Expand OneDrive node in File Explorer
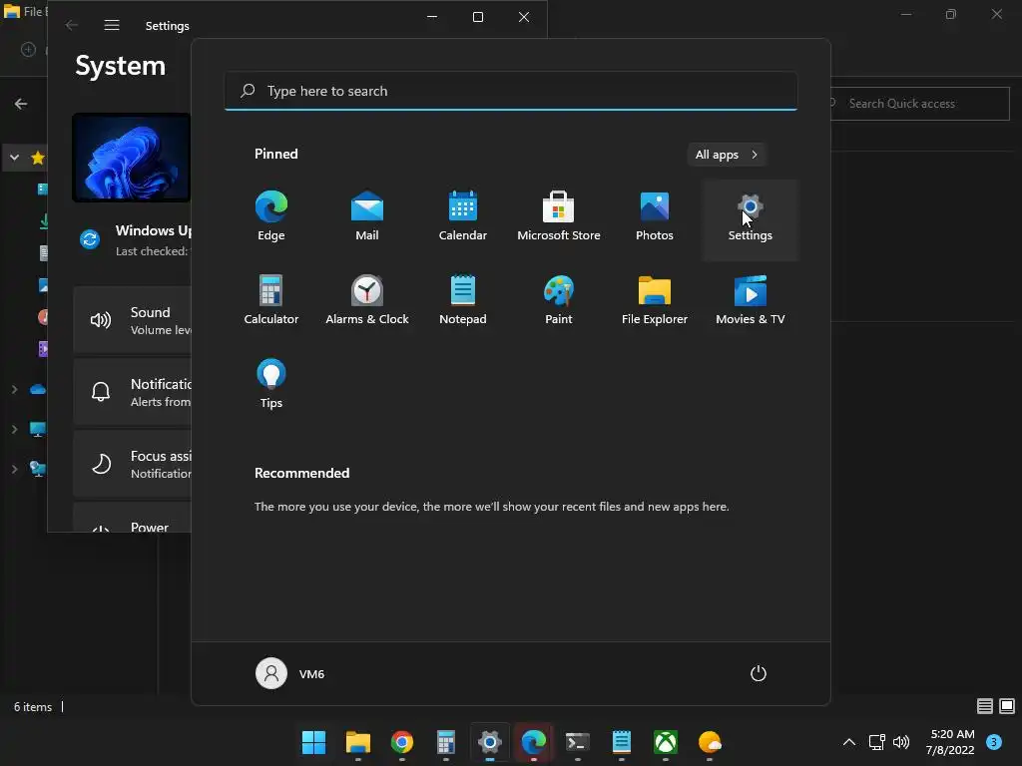This screenshot has width=1022, height=766. (14, 390)
